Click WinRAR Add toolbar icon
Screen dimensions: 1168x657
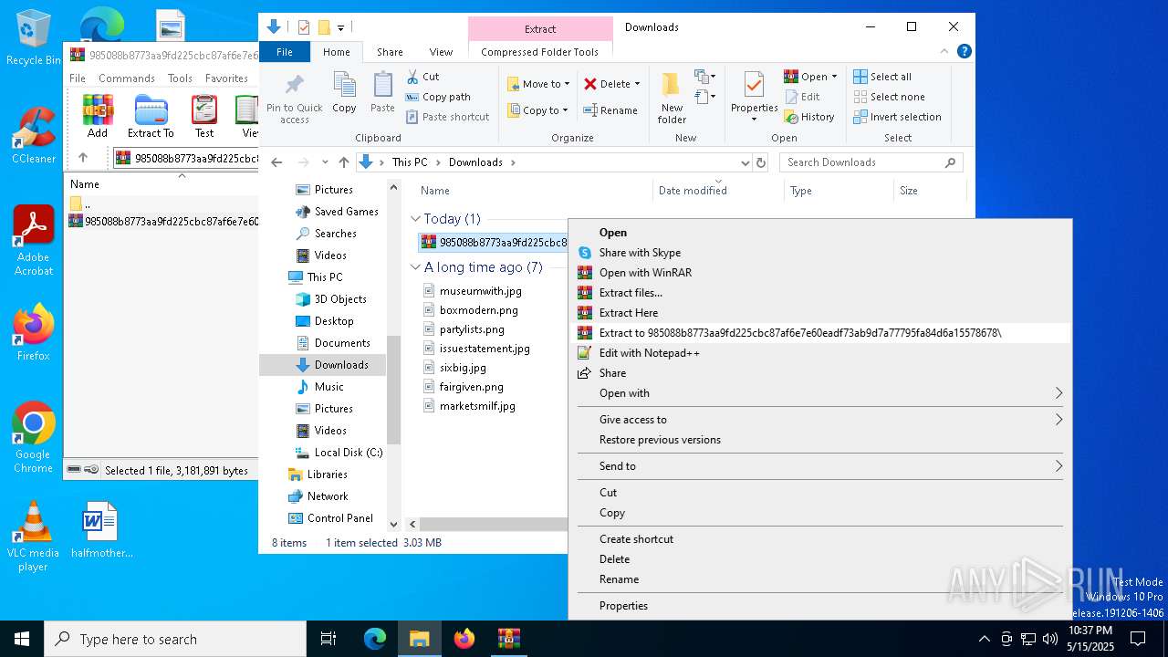[x=98, y=116]
